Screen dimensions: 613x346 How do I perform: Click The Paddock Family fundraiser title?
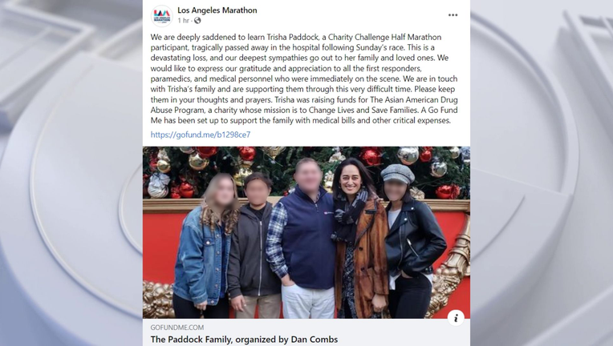[x=245, y=340]
